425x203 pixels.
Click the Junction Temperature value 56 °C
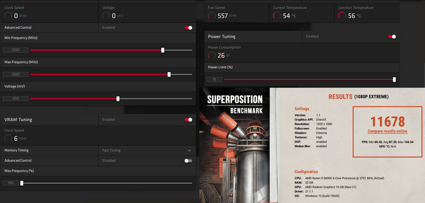pos(354,16)
